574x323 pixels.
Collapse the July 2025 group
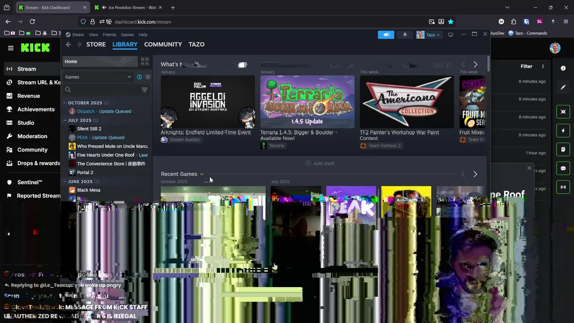pos(65,120)
